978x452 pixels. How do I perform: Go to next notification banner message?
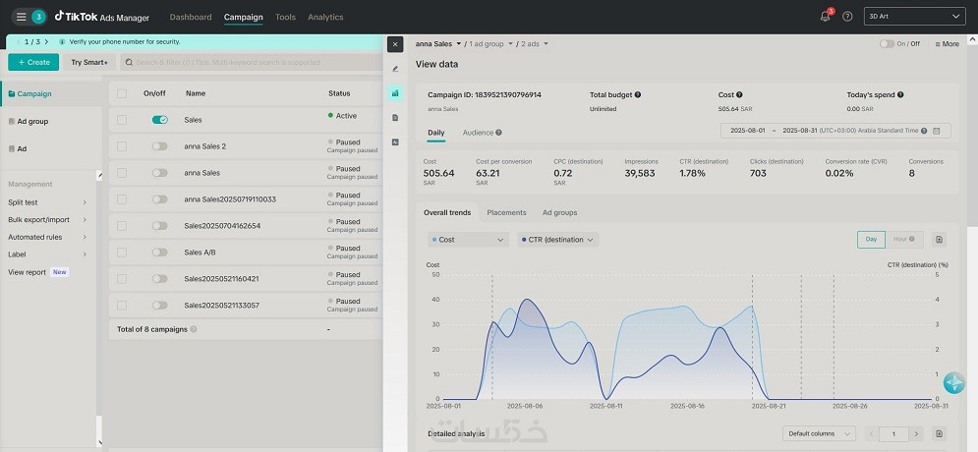point(46,42)
